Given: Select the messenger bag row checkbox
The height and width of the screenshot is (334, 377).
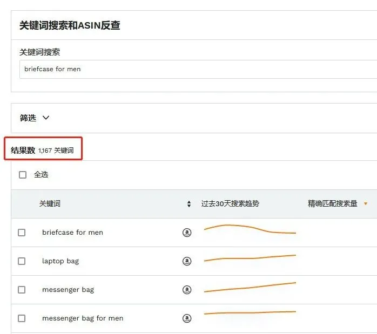Looking at the screenshot, I should (x=22, y=290).
